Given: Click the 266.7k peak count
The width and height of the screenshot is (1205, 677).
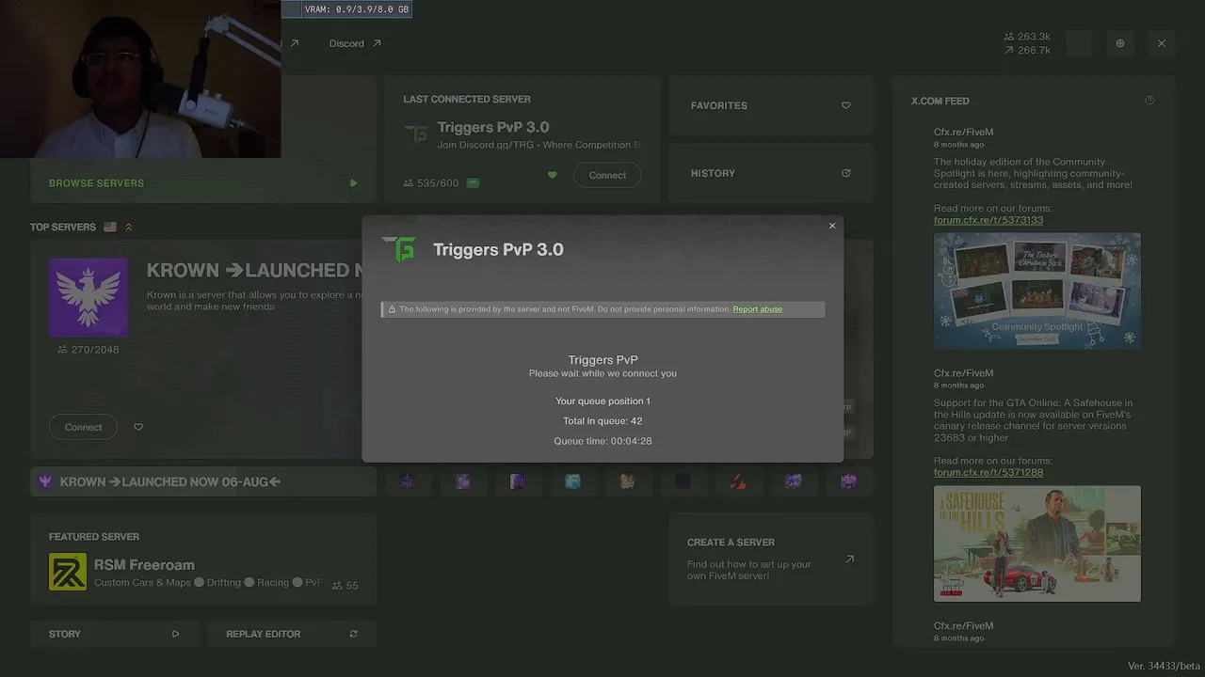Looking at the screenshot, I should [x=1027, y=50].
